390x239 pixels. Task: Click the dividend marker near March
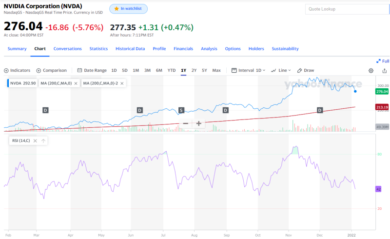click(45, 110)
